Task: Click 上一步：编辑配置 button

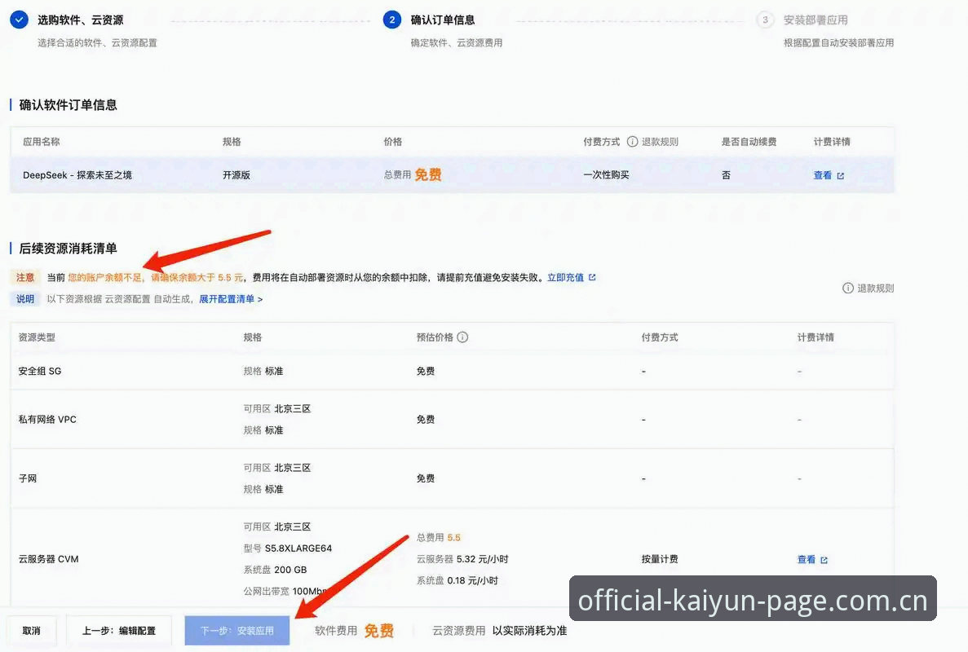Action: [x=118, y=631]
